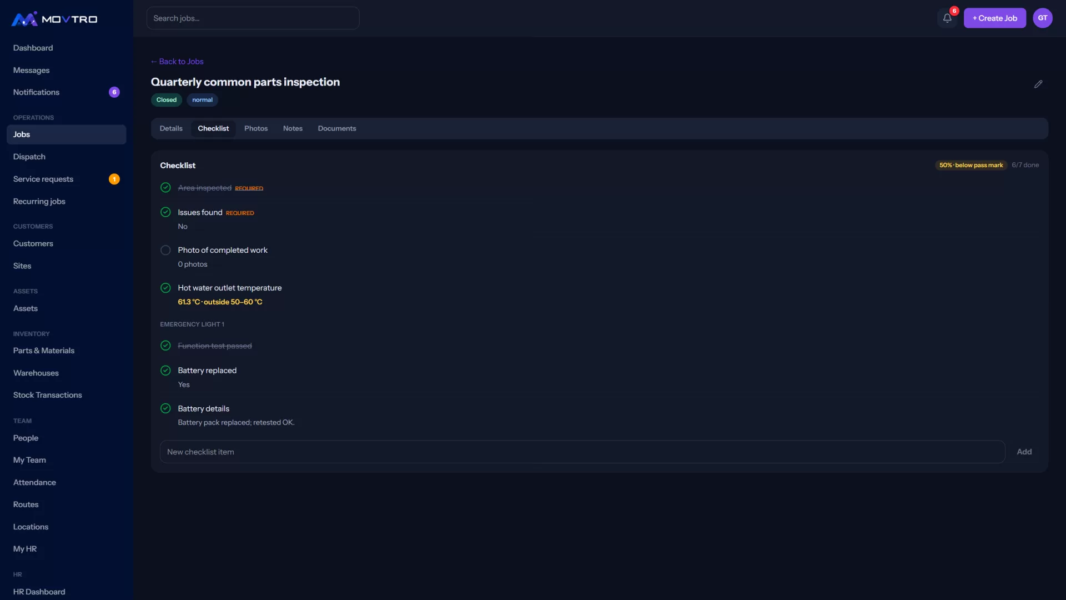Go to Parts & Materials
This screenshot has height=600, width=1066.
(x=67, y=351)
